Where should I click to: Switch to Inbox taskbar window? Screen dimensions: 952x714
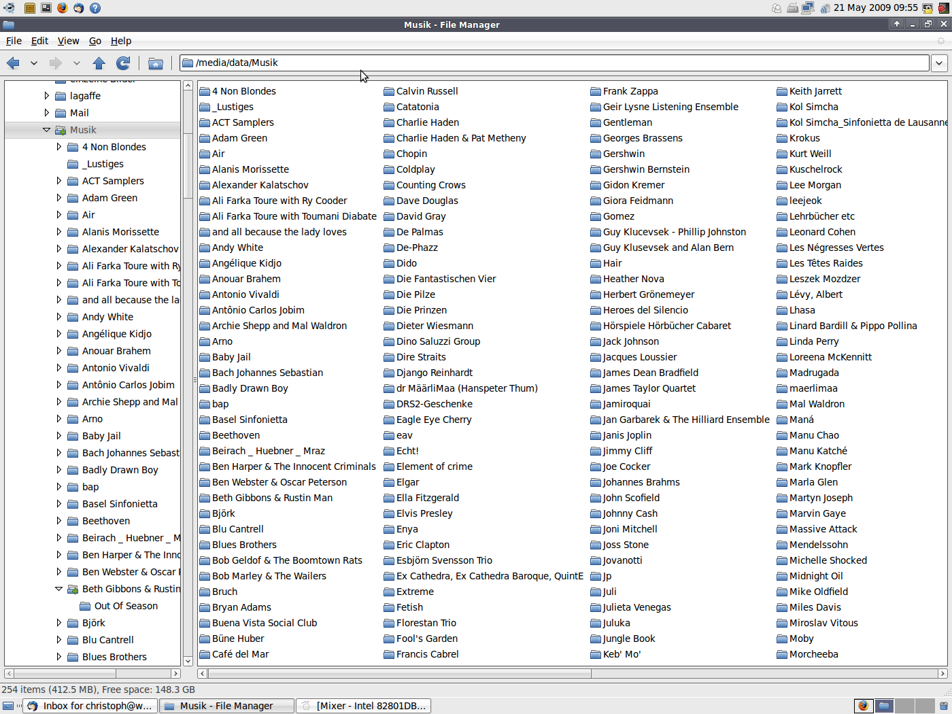(90, 706)
